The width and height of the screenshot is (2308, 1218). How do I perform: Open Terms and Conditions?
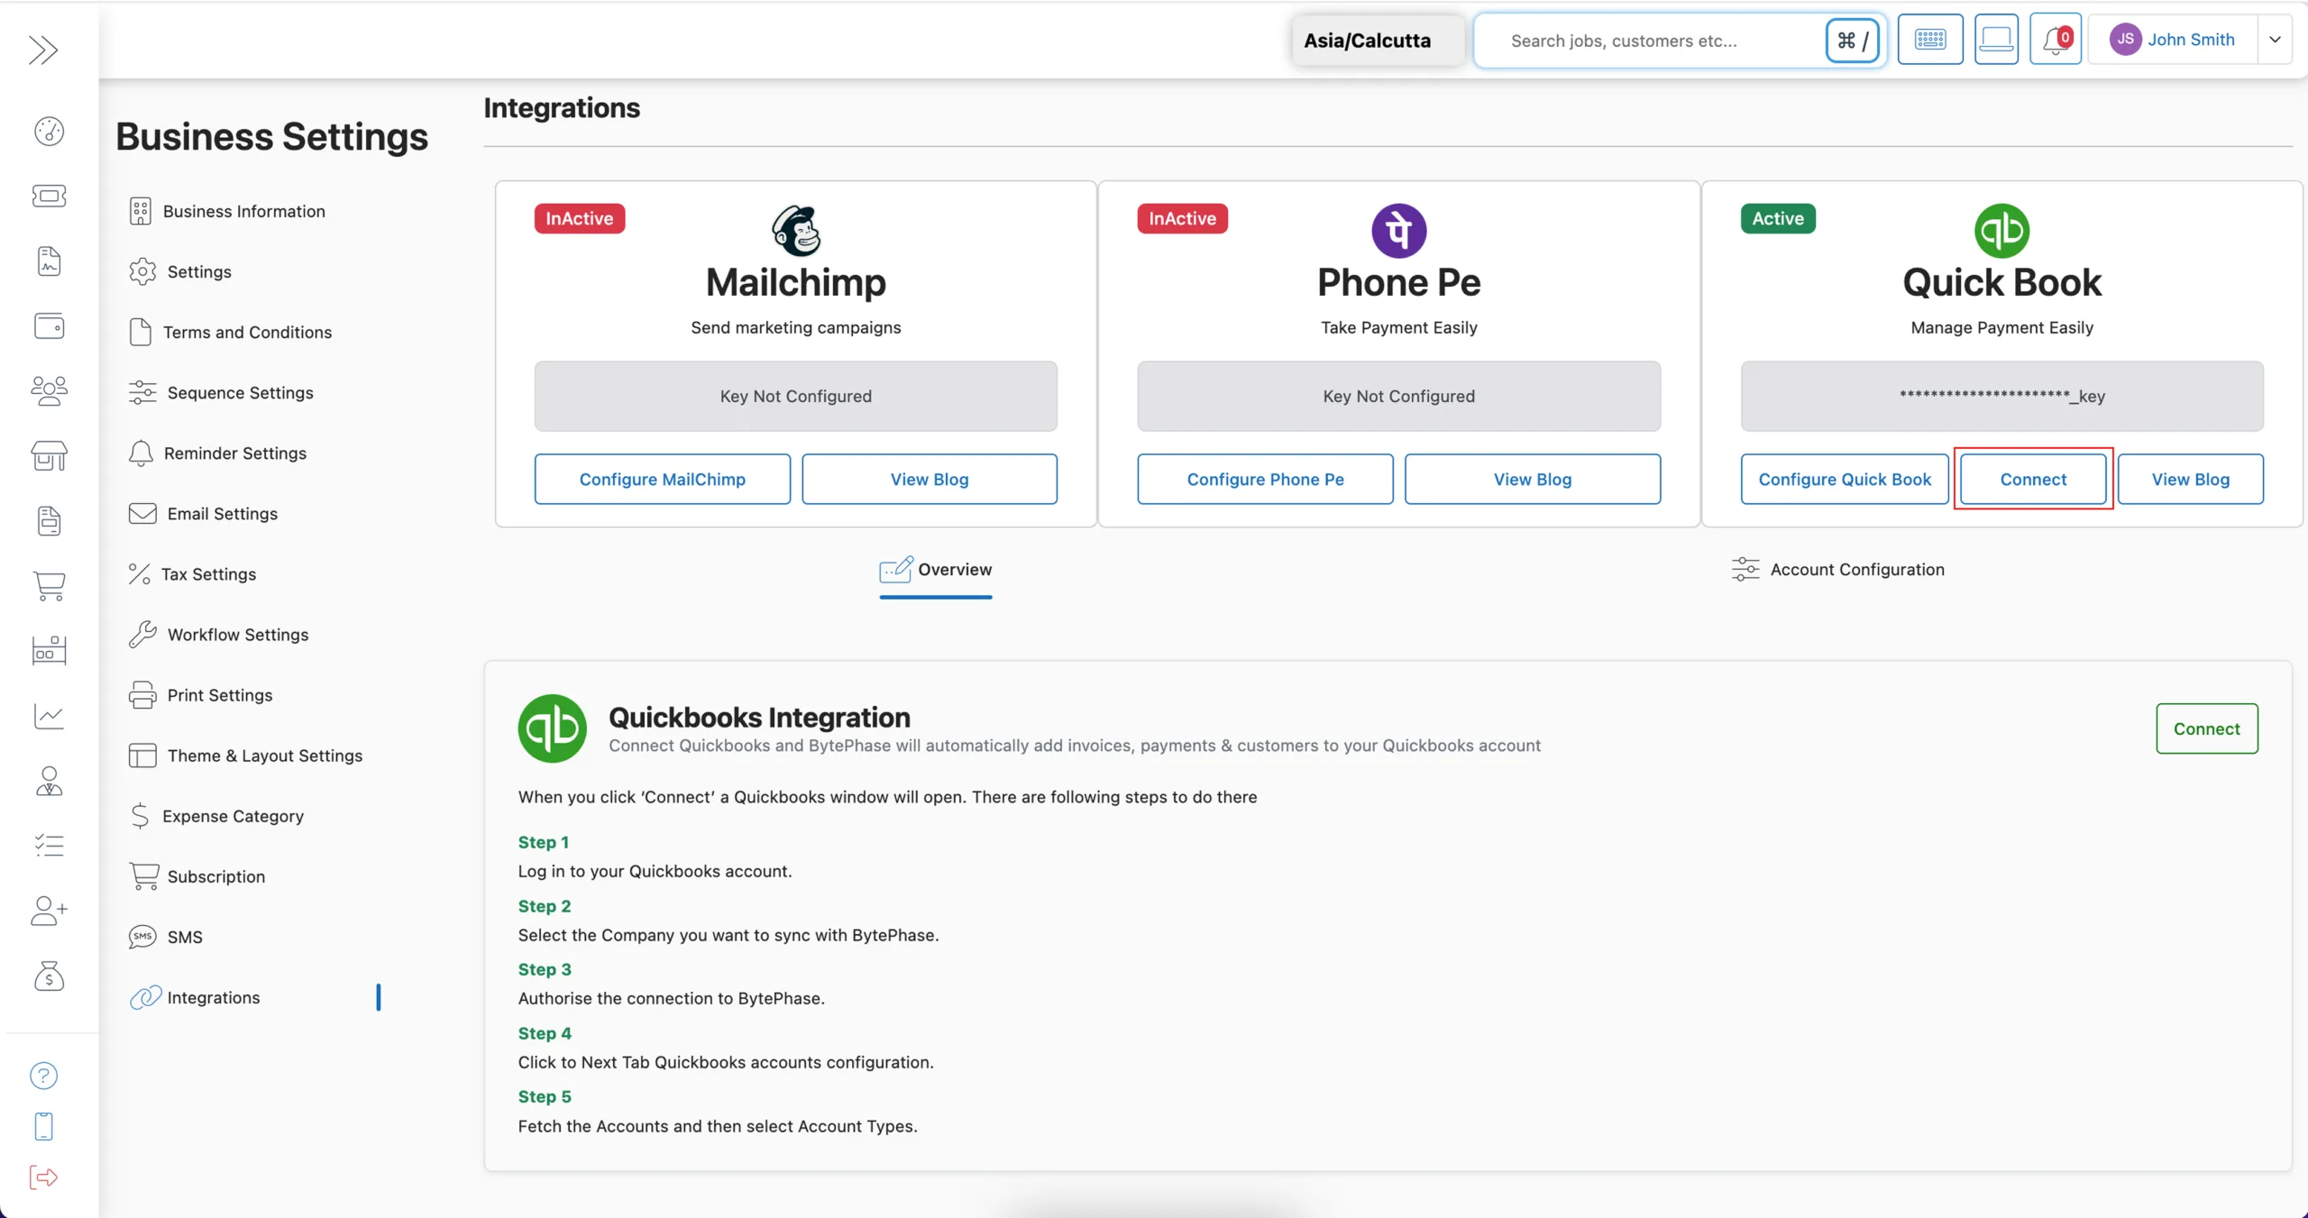point(231,332)
